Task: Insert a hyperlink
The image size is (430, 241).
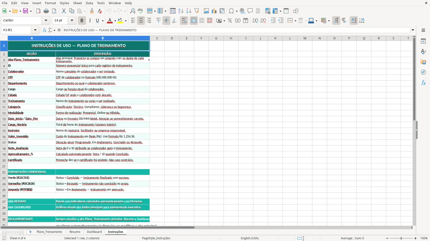Action: click(242, 11)
